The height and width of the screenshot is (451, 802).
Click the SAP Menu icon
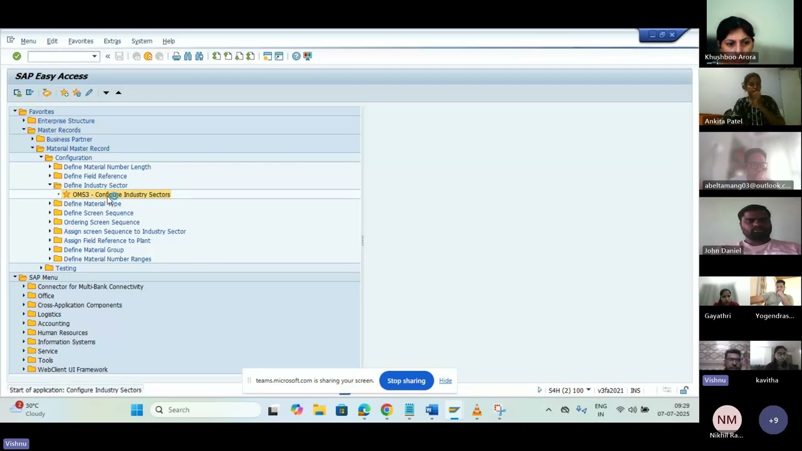29,93
